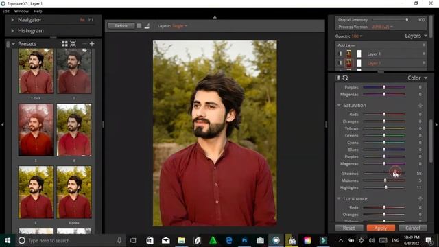Screen dimensions: 439x247
Task: Collapse the Presets panel
Action: (13, 44)
